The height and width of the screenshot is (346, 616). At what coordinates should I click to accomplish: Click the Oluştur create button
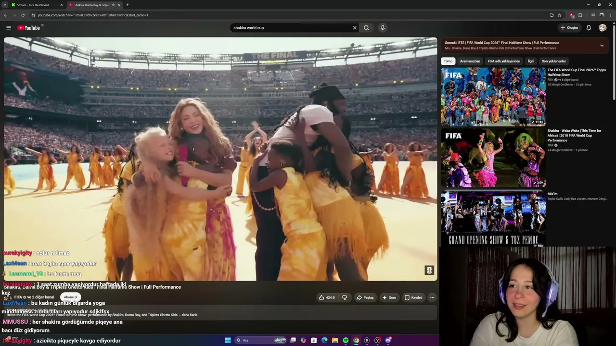[x=569, y=28]
